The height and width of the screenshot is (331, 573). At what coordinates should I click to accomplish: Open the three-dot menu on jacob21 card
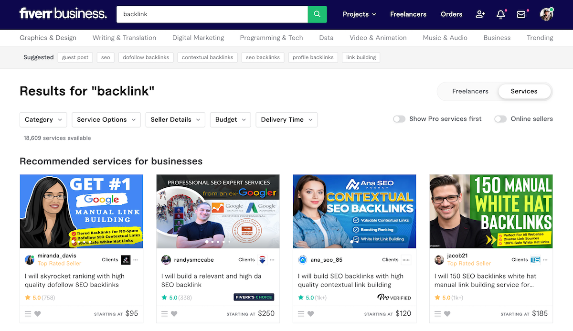(x=545, y=260)
